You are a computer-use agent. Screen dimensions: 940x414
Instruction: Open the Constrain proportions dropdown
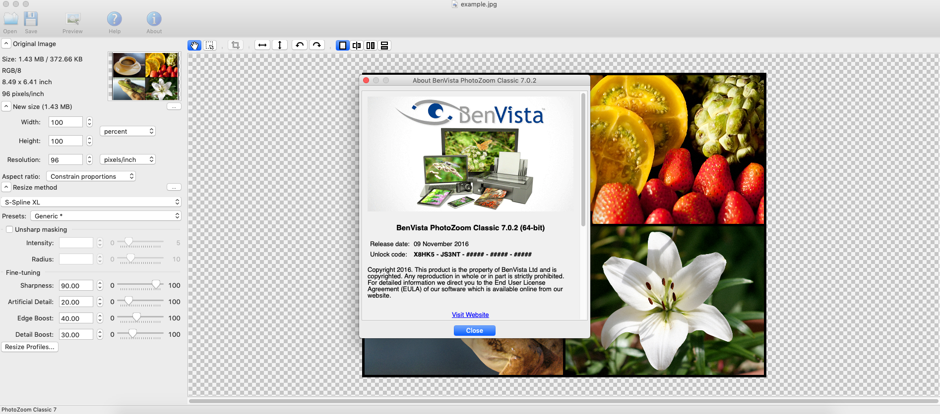click(91, 176)
